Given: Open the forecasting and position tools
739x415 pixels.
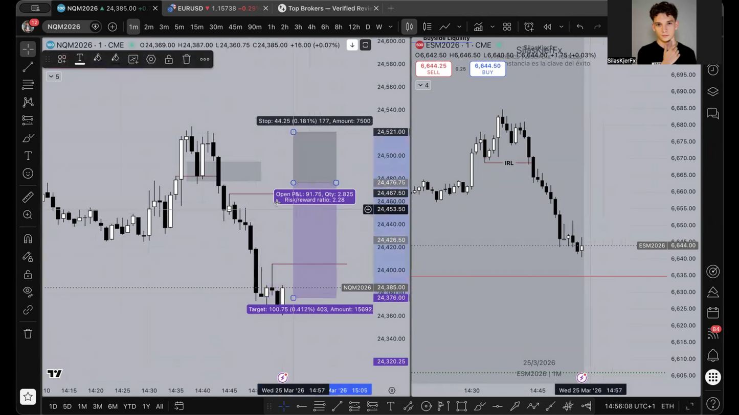Looking at the screenshot, I should [x=28, y=120].
